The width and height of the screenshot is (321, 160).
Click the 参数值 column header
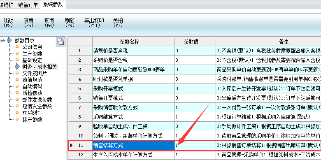[x=195, y=42]
